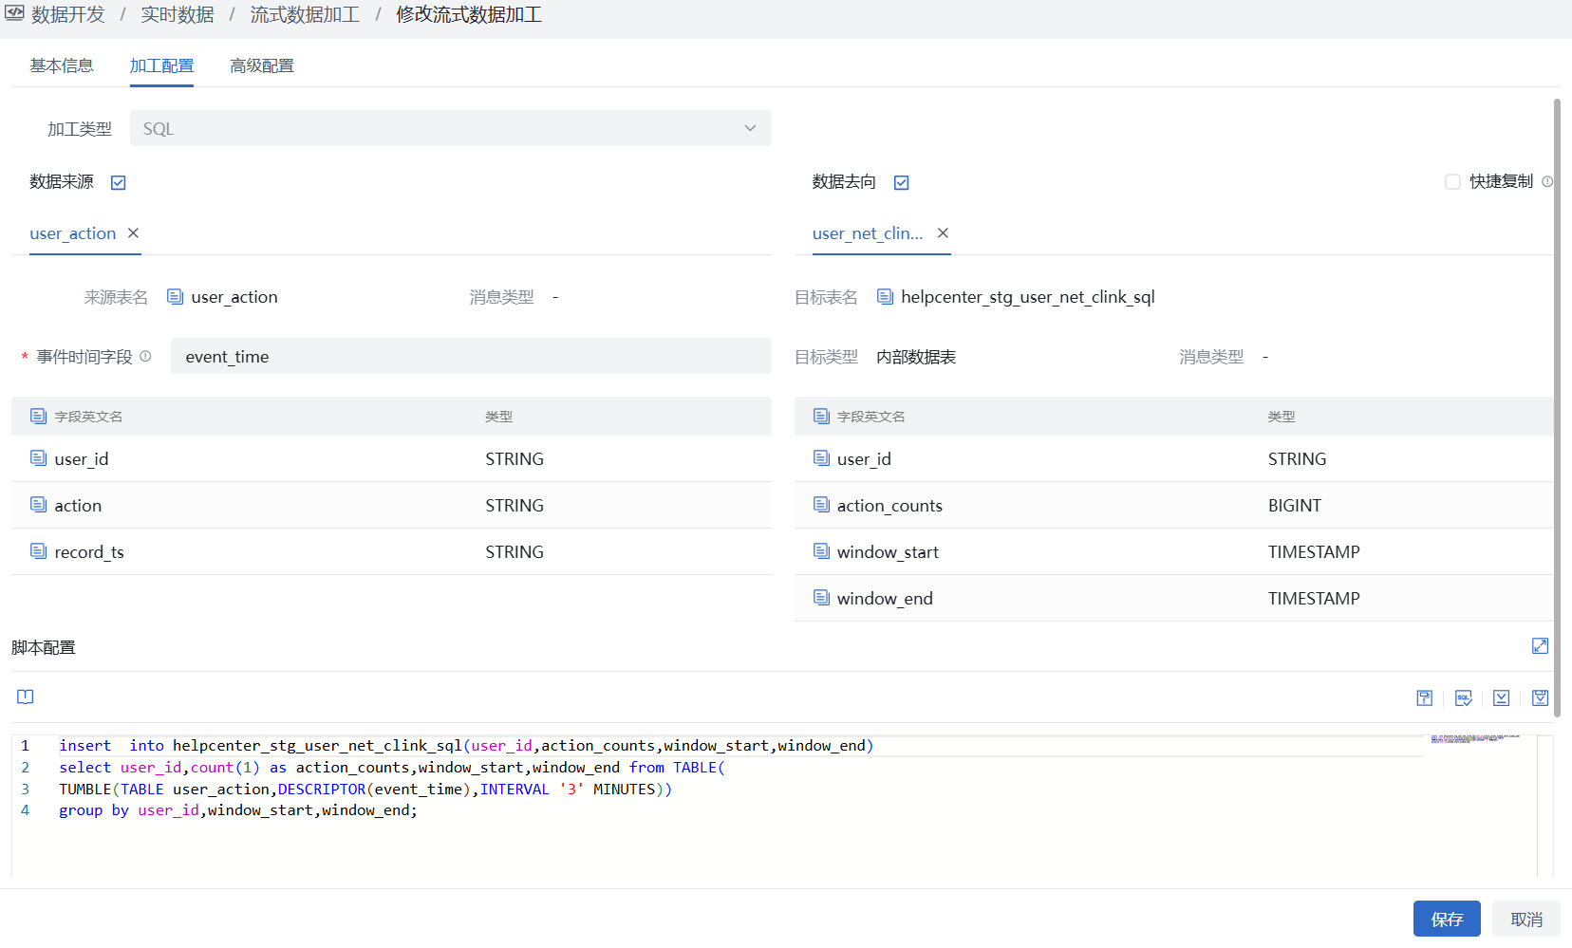Select the 加工配置 tab
Image resolution: width=1572 pixels, height=948 pixels.
pos(161,65)
